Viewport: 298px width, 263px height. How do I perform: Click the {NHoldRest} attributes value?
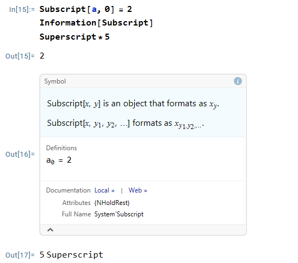112,203
